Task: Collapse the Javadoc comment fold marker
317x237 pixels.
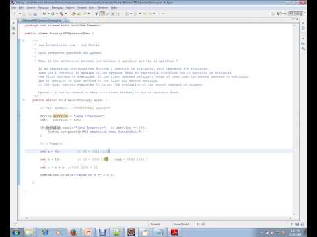Action: click(x=24, y=41)
